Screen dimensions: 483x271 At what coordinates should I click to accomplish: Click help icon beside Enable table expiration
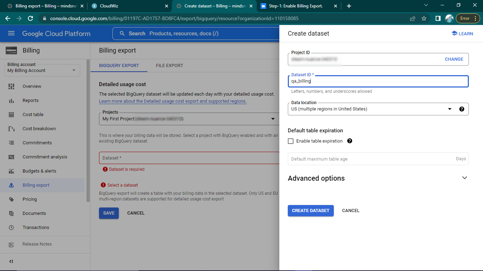[x=350, y=141]
